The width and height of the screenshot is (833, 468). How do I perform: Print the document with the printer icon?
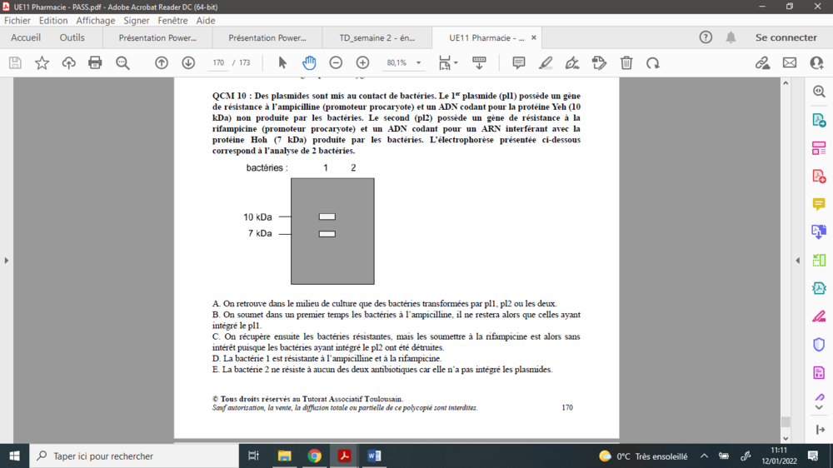tap(95, 62)
